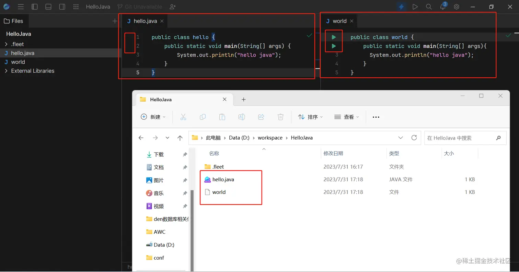Screen dimensions: 519x272
Task: Navigate to workspace via the breadcrumb link
Action: point(270,138)
